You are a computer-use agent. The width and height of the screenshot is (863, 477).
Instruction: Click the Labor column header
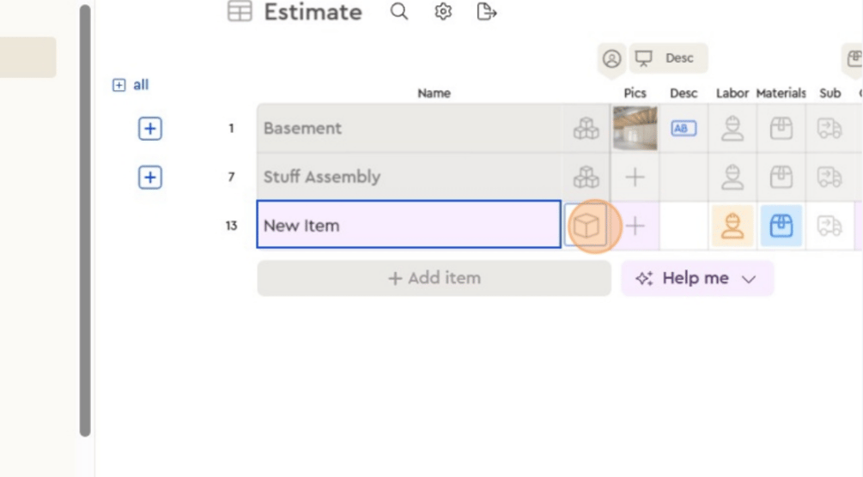732,94
